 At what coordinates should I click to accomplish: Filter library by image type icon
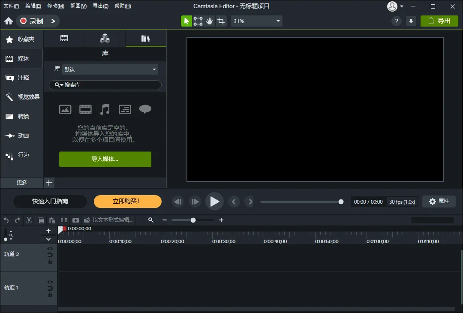click(65, 109)
